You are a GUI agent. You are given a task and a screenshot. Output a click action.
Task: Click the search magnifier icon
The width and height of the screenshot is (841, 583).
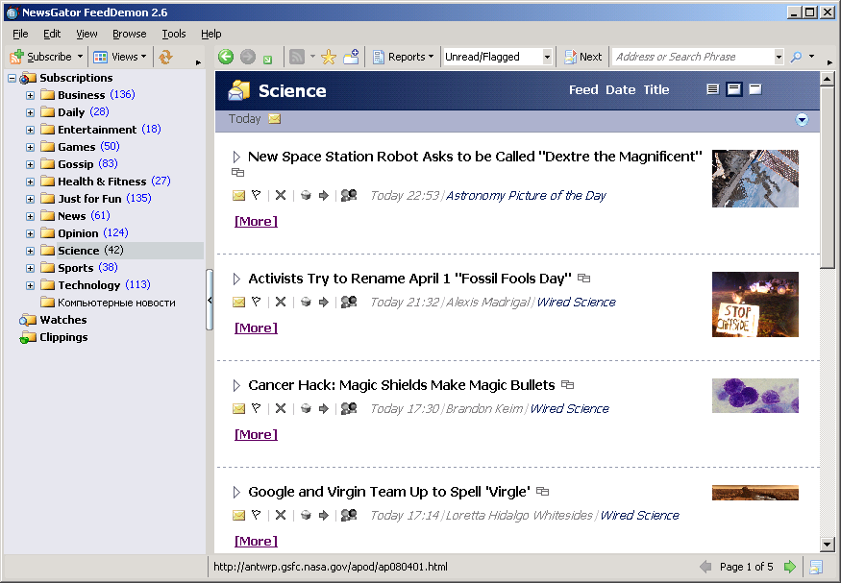(x=797, y=57)
